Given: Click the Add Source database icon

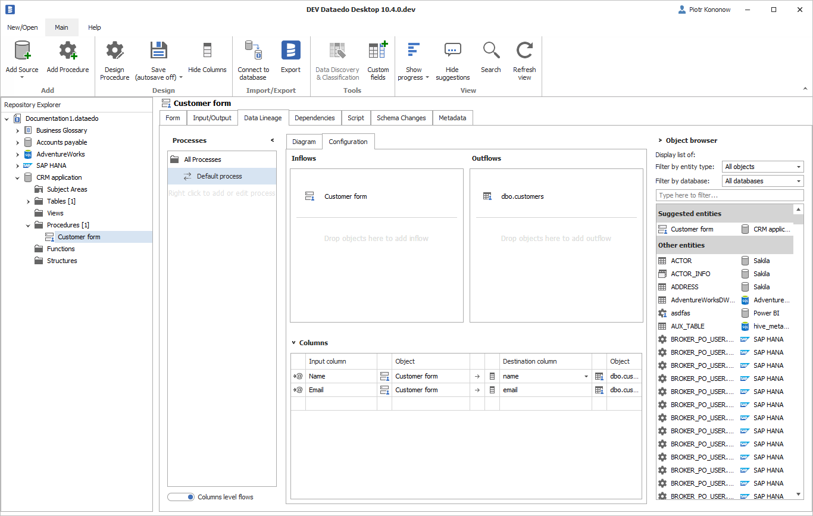Looking at the screenshot, I should coord(22,51).
